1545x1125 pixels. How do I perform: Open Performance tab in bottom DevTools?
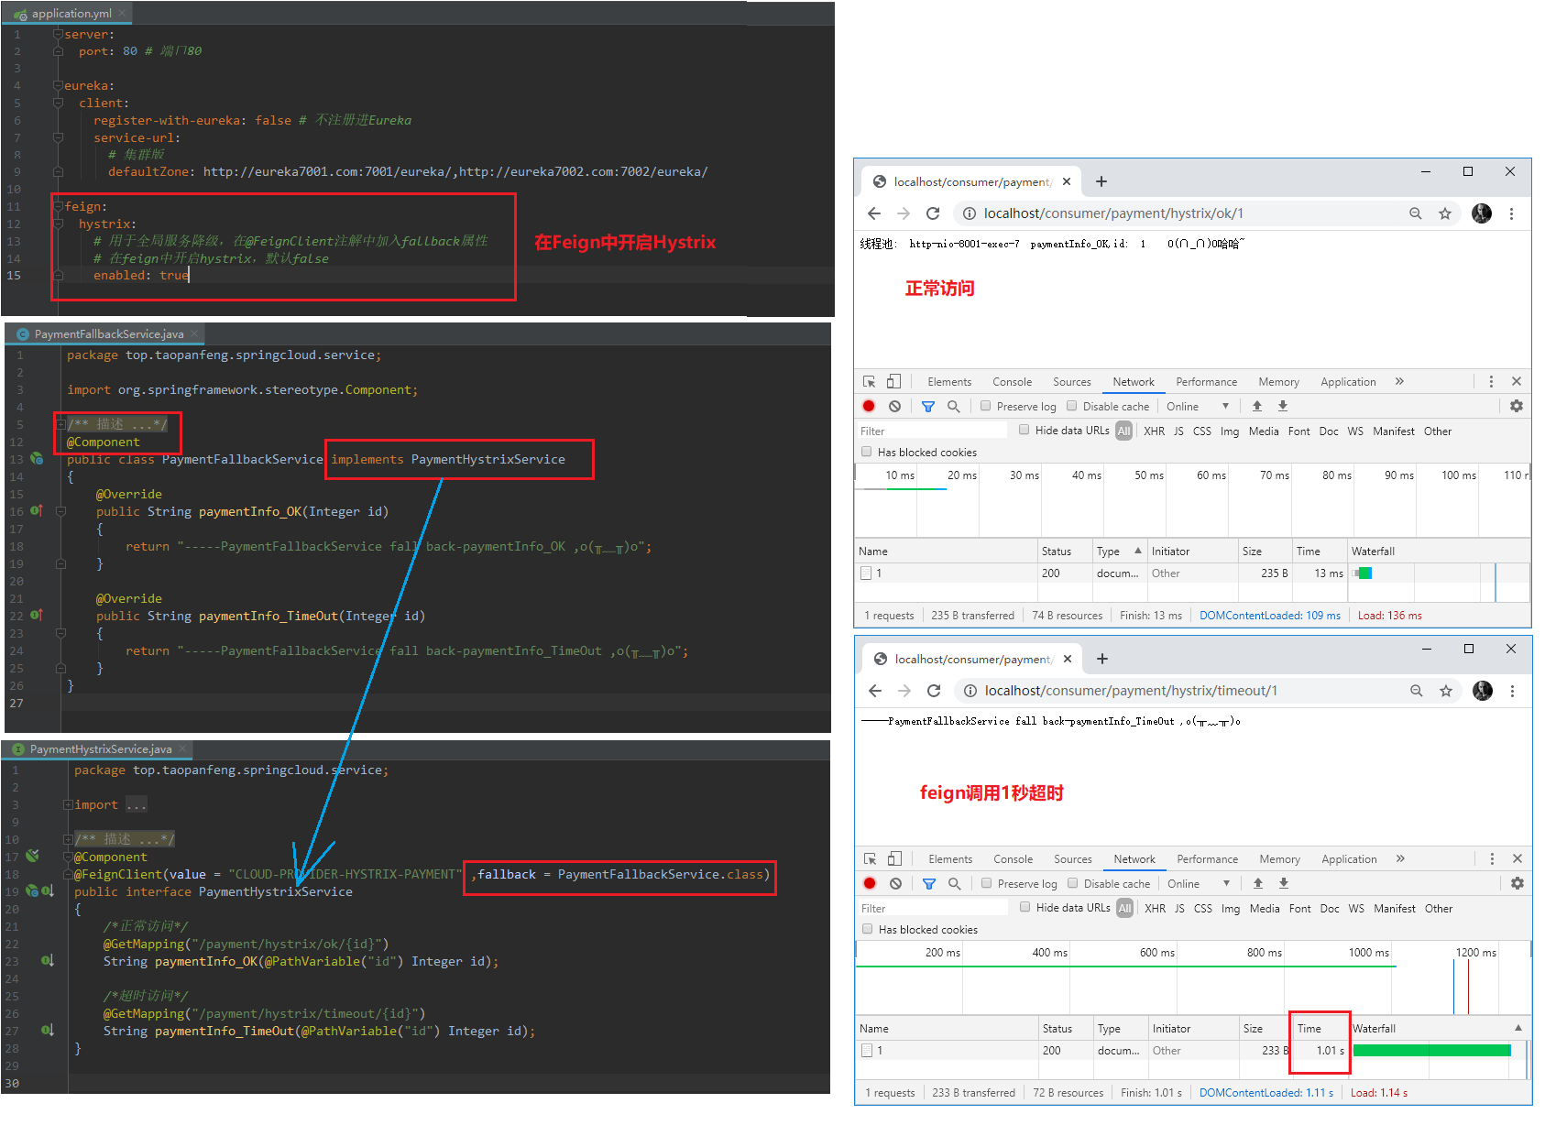pyautogui.click(x=1208, y=859)
